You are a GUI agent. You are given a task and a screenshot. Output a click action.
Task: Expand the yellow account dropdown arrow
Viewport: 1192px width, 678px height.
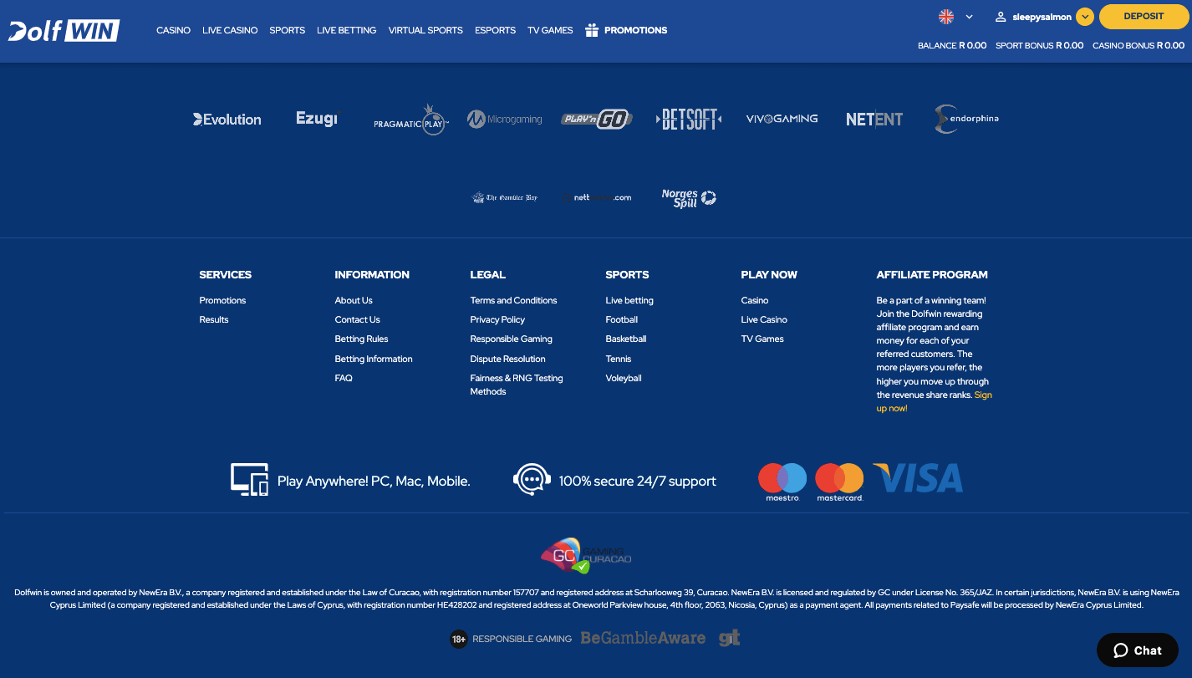1085,17
